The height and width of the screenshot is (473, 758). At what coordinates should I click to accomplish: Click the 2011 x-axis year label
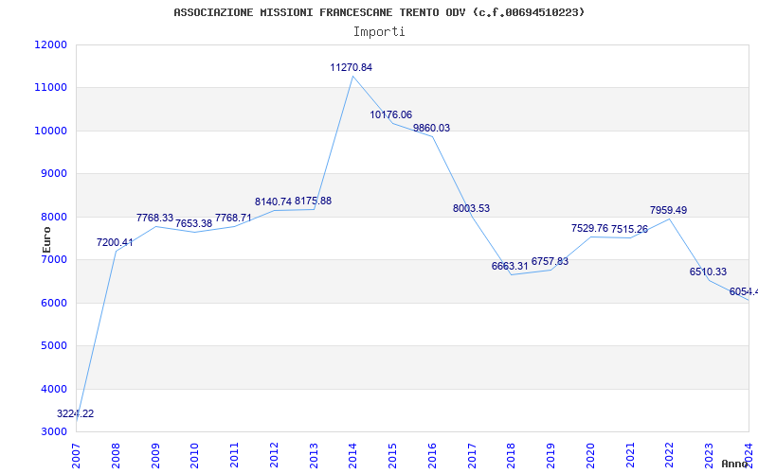point(234,455)
